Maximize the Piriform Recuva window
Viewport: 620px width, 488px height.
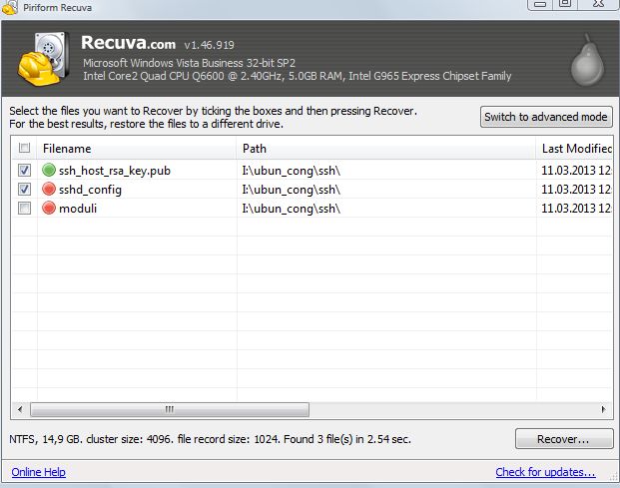coord(565,4)
